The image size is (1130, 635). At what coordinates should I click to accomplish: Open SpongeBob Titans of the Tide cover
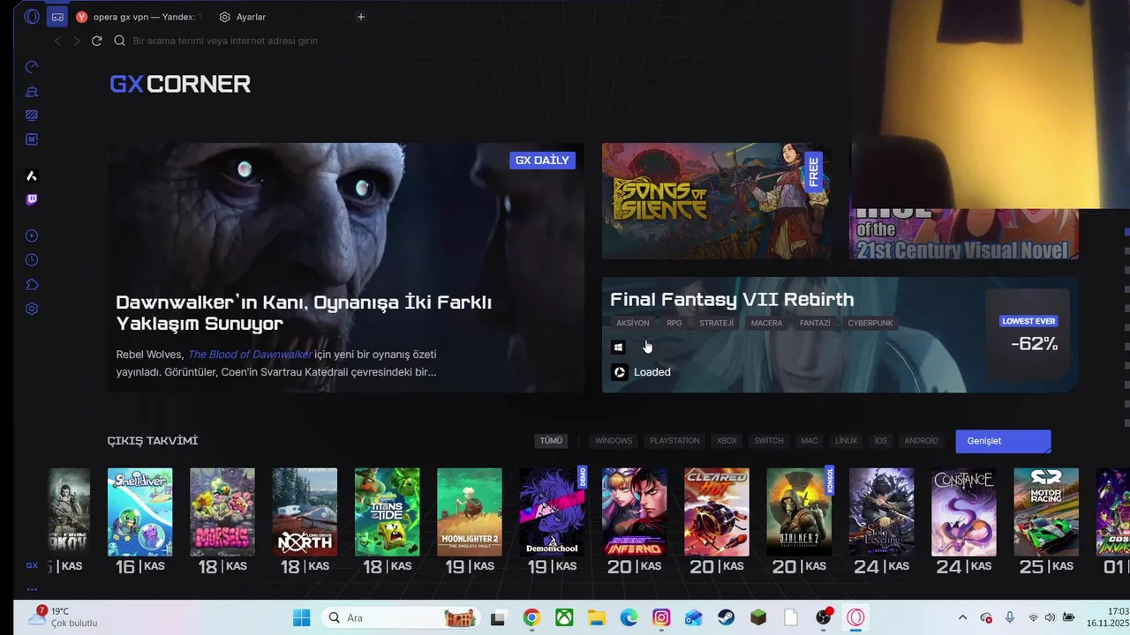[388, 512]
